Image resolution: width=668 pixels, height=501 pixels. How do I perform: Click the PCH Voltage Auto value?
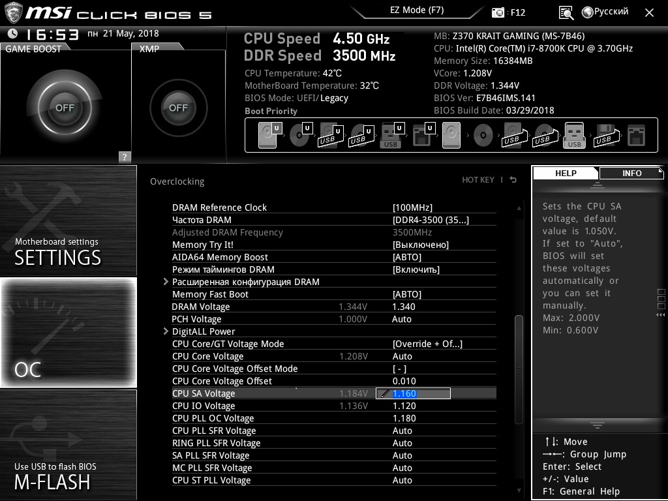[402, 319]
